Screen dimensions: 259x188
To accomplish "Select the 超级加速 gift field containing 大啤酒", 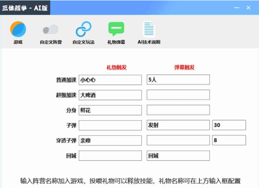I will [x=110, y=95].
